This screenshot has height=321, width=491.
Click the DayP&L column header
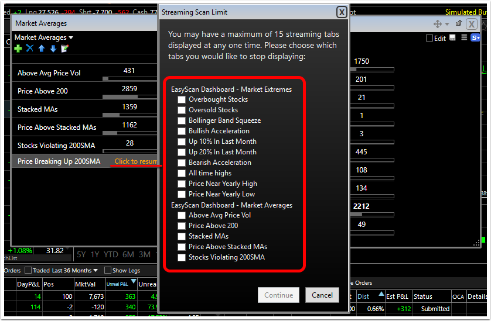28,284
